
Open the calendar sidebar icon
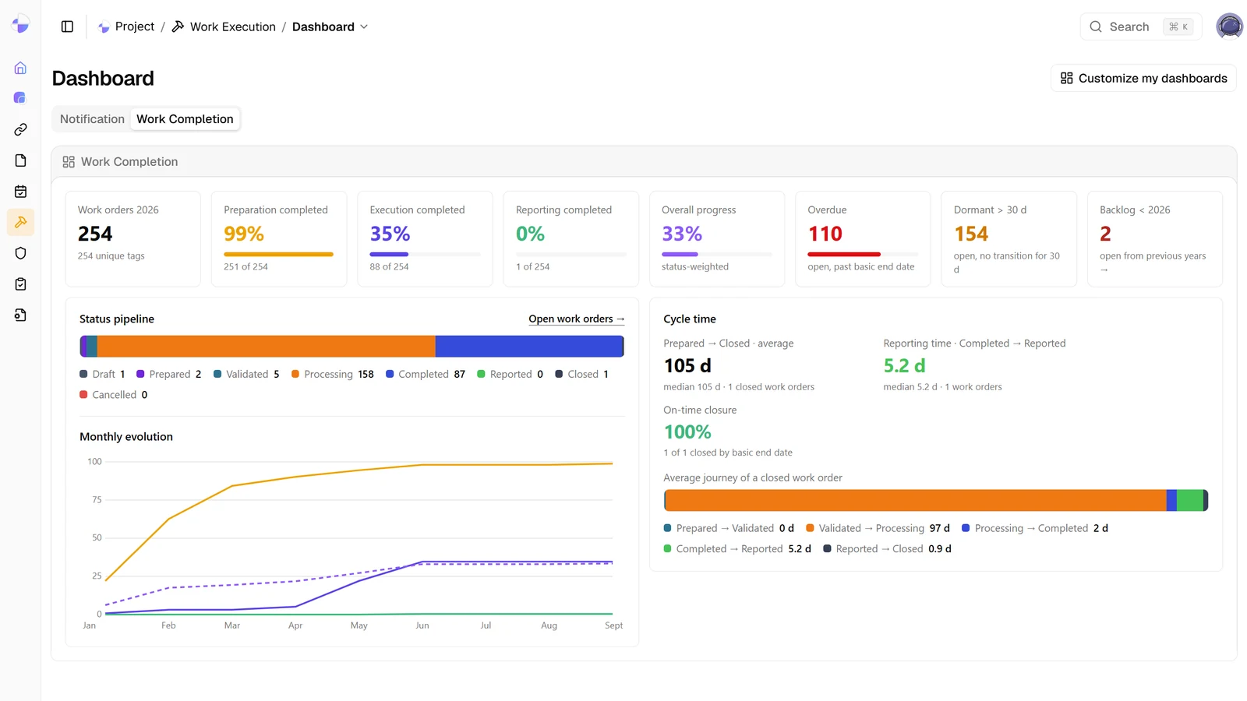[x=20, y=192]
